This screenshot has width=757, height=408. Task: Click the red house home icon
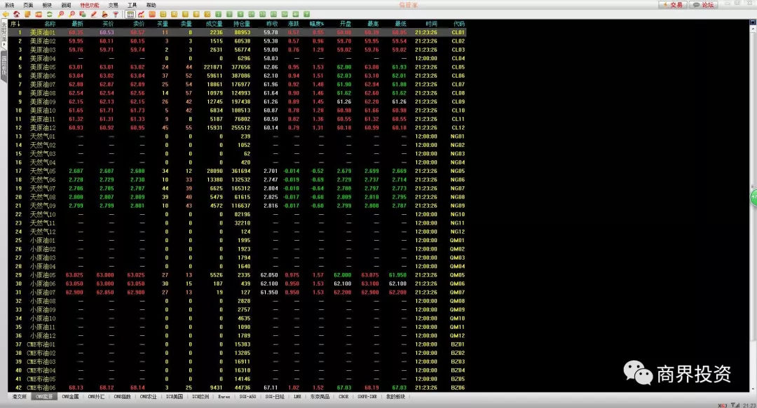coord(16,14)
